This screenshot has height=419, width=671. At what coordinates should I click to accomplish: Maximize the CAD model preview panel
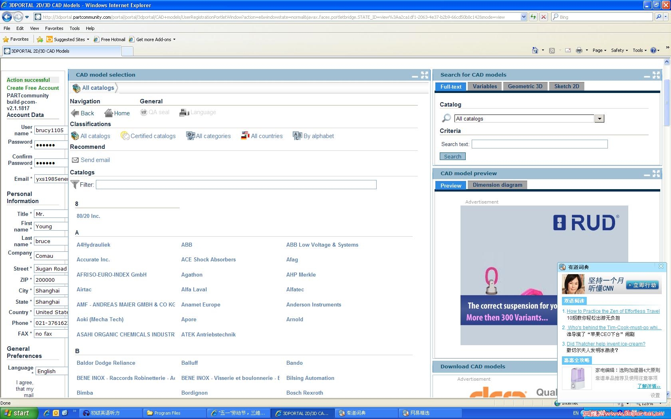(656, 173)
